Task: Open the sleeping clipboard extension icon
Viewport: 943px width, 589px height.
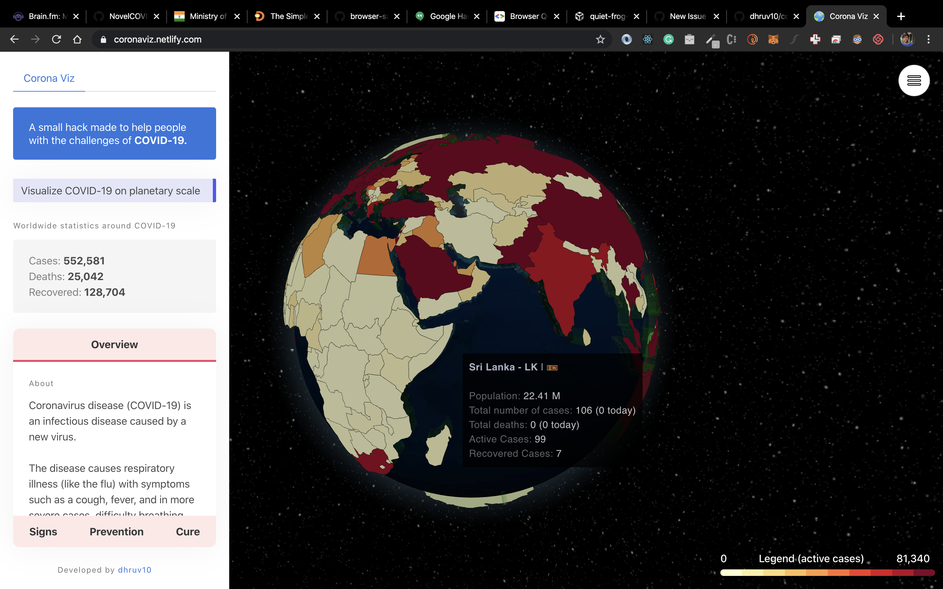Action: click(x=690, y=39)
